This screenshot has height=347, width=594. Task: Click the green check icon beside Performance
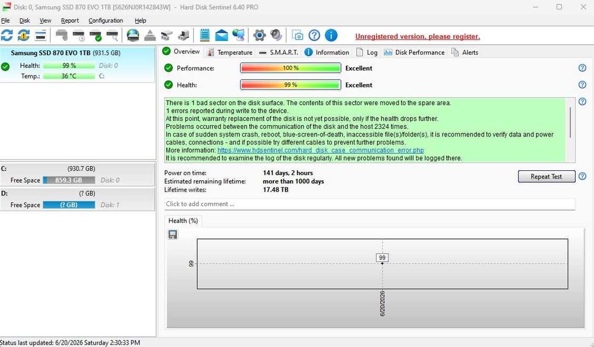click(169, 68)
